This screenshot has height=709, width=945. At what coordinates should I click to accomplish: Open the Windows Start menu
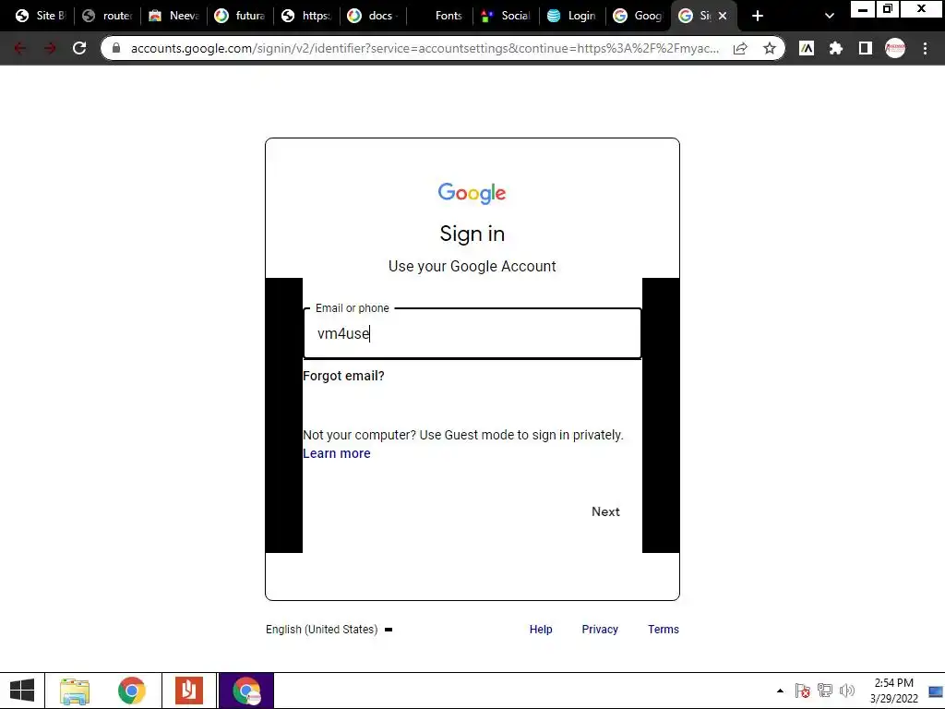pyautogui.click(x=22, y=691)
